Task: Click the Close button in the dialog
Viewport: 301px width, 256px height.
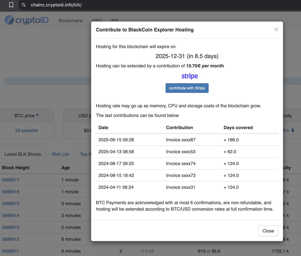Action: 268,231
